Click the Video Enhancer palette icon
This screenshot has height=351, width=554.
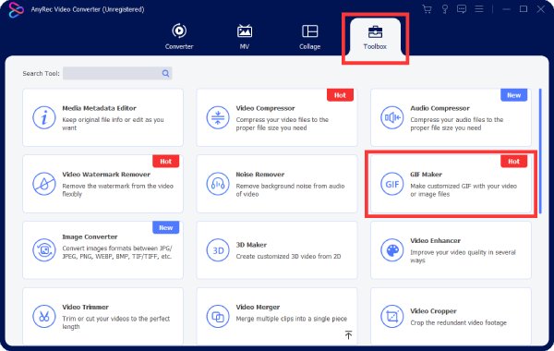(x=391, y=250)
